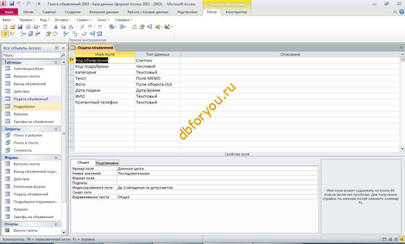
Task: Open the Правка dropdown menu
Action: [x=27, y=20]
